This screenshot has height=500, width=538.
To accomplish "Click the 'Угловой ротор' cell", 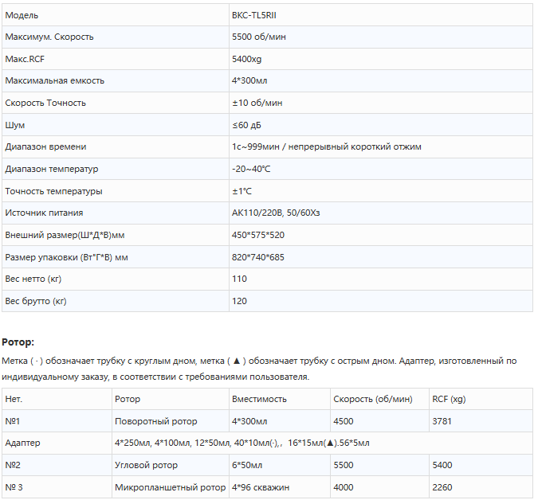I will 147,465.
